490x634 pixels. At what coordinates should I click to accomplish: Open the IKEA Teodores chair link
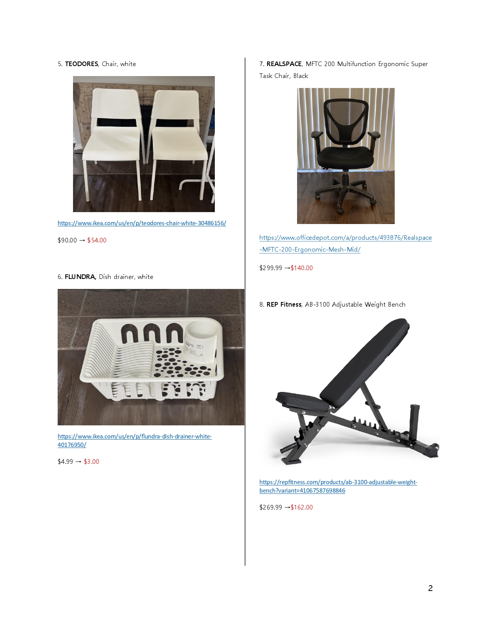click(x=142, y=223)
